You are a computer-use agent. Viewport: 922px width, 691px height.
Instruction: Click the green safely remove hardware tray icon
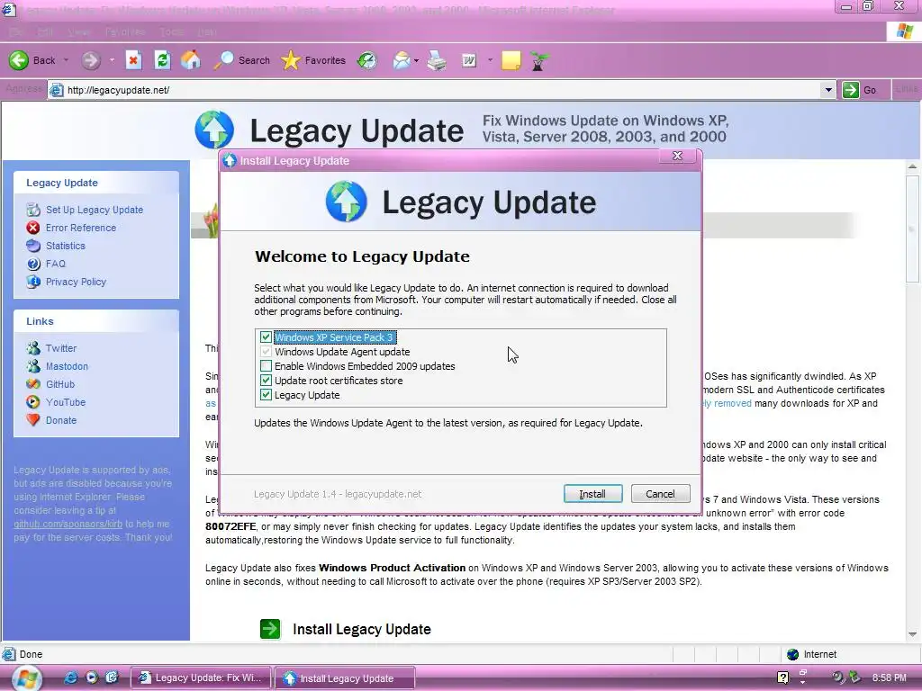click(x=854, y=678)
